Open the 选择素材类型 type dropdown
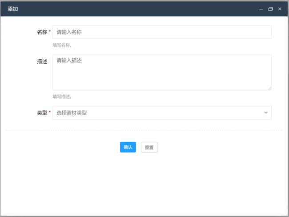 [x=162, y=113]
